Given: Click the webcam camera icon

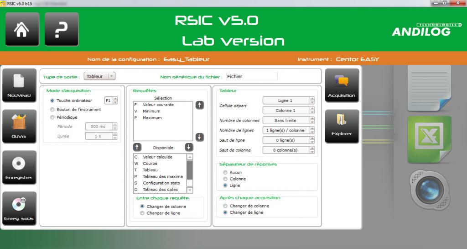Looking at the screenshot, I should point(429,190).
